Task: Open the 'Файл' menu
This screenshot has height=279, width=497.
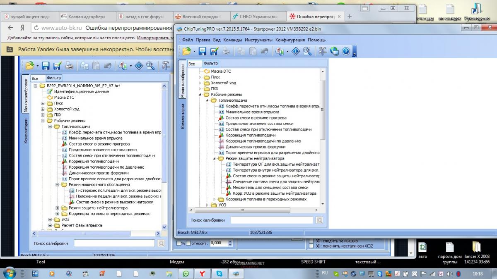Action: click(187, 40)
